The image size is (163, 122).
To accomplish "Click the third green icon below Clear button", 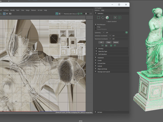I will click(111, 45).
